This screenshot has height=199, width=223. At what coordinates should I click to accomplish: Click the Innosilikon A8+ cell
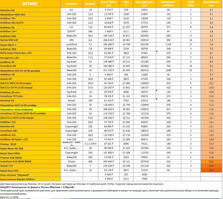point(30,131)
